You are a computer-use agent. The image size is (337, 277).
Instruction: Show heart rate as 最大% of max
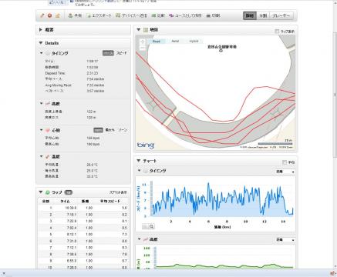110,130
